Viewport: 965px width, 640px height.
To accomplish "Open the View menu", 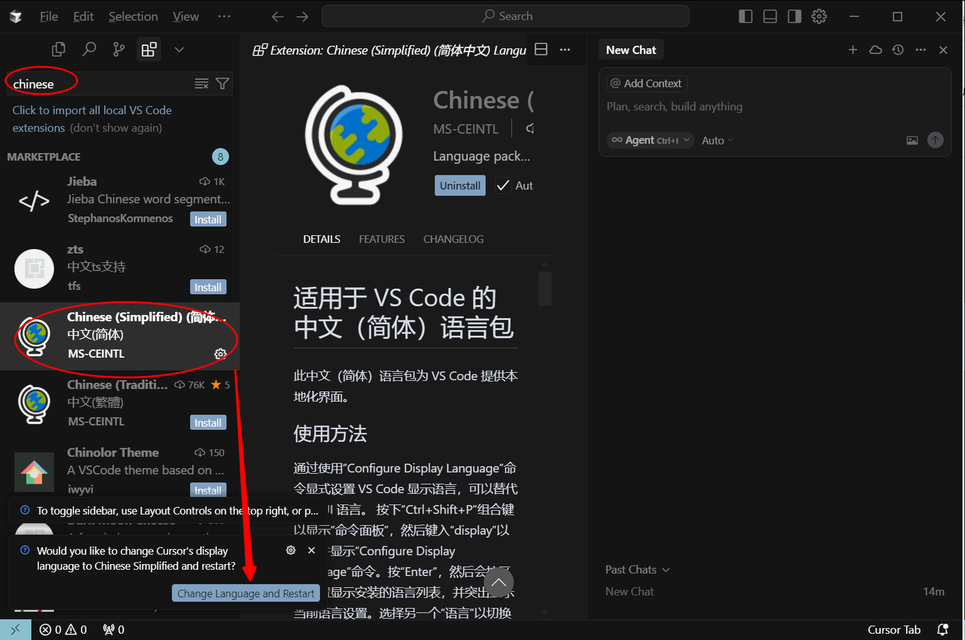I will click(x=185, y=16).
